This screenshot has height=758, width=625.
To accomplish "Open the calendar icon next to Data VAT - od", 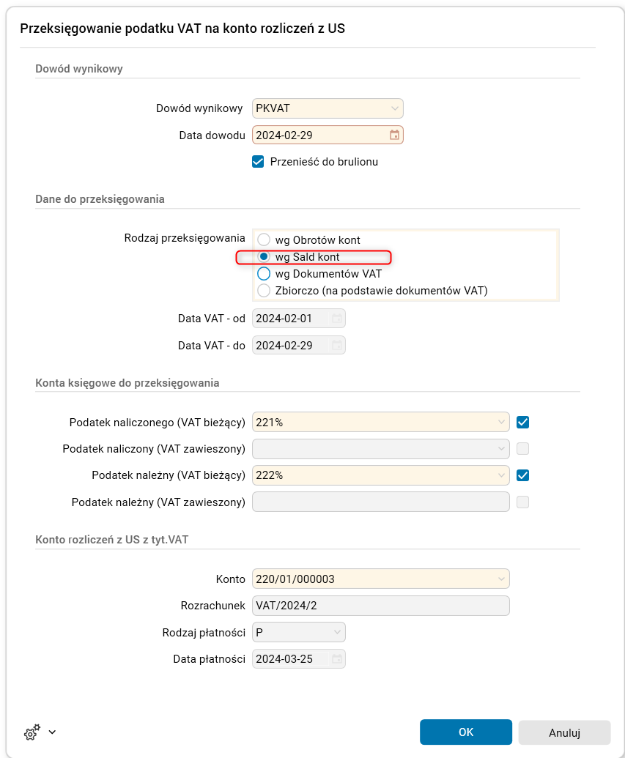I will [x=336, y=318].
